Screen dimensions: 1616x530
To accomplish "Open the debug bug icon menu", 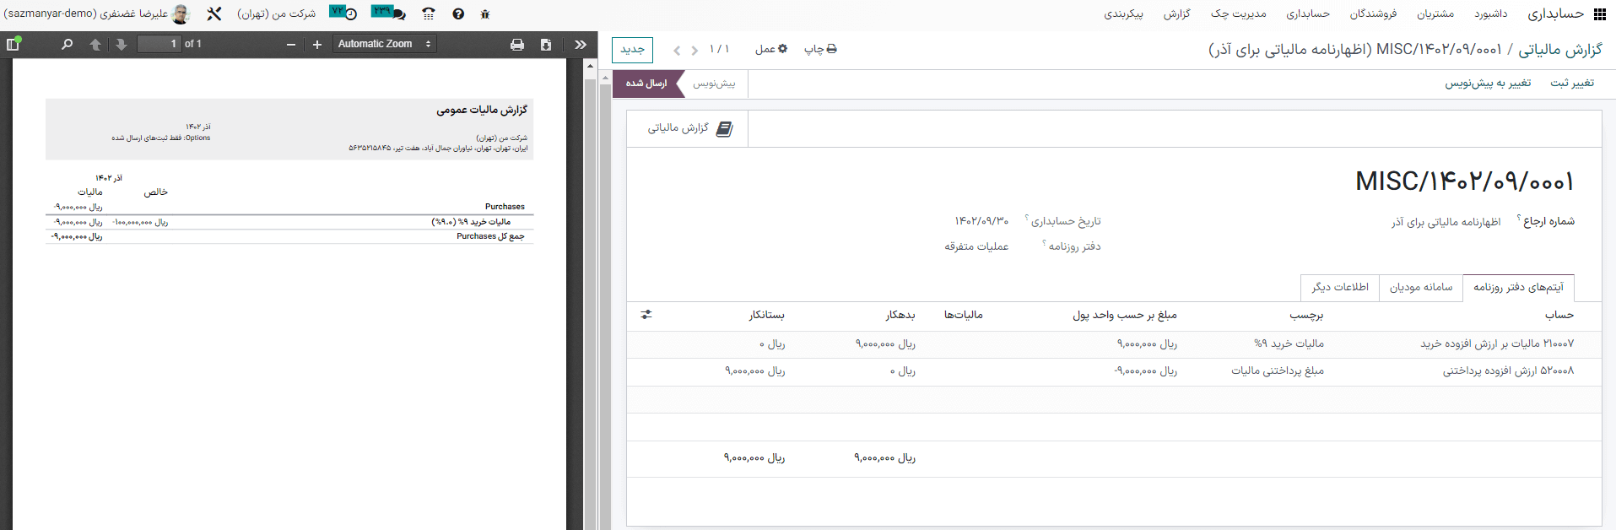I will pos(484,14).
